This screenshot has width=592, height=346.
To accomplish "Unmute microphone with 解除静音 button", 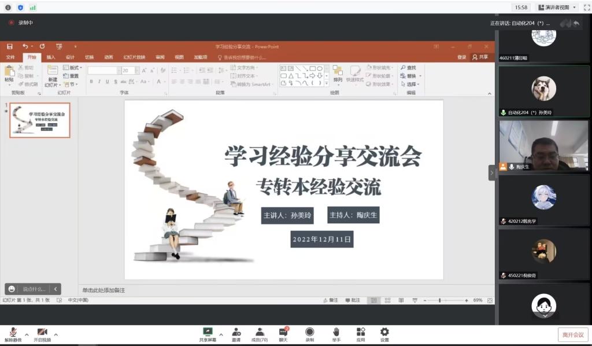I will [13, 334].
